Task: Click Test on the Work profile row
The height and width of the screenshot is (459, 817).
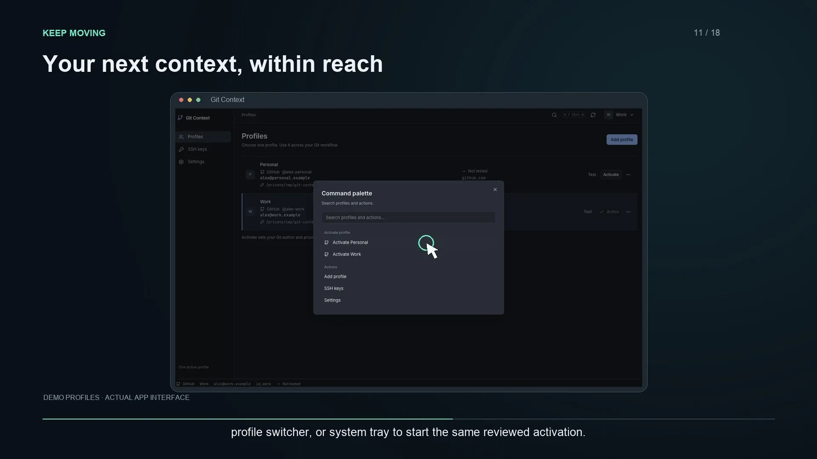Action: (588, 212)
